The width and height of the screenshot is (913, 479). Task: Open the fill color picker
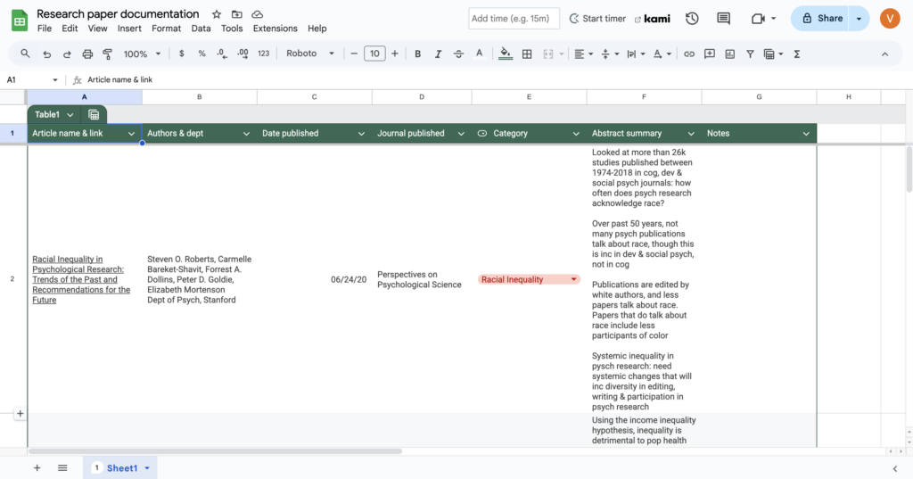pos(506,54)
